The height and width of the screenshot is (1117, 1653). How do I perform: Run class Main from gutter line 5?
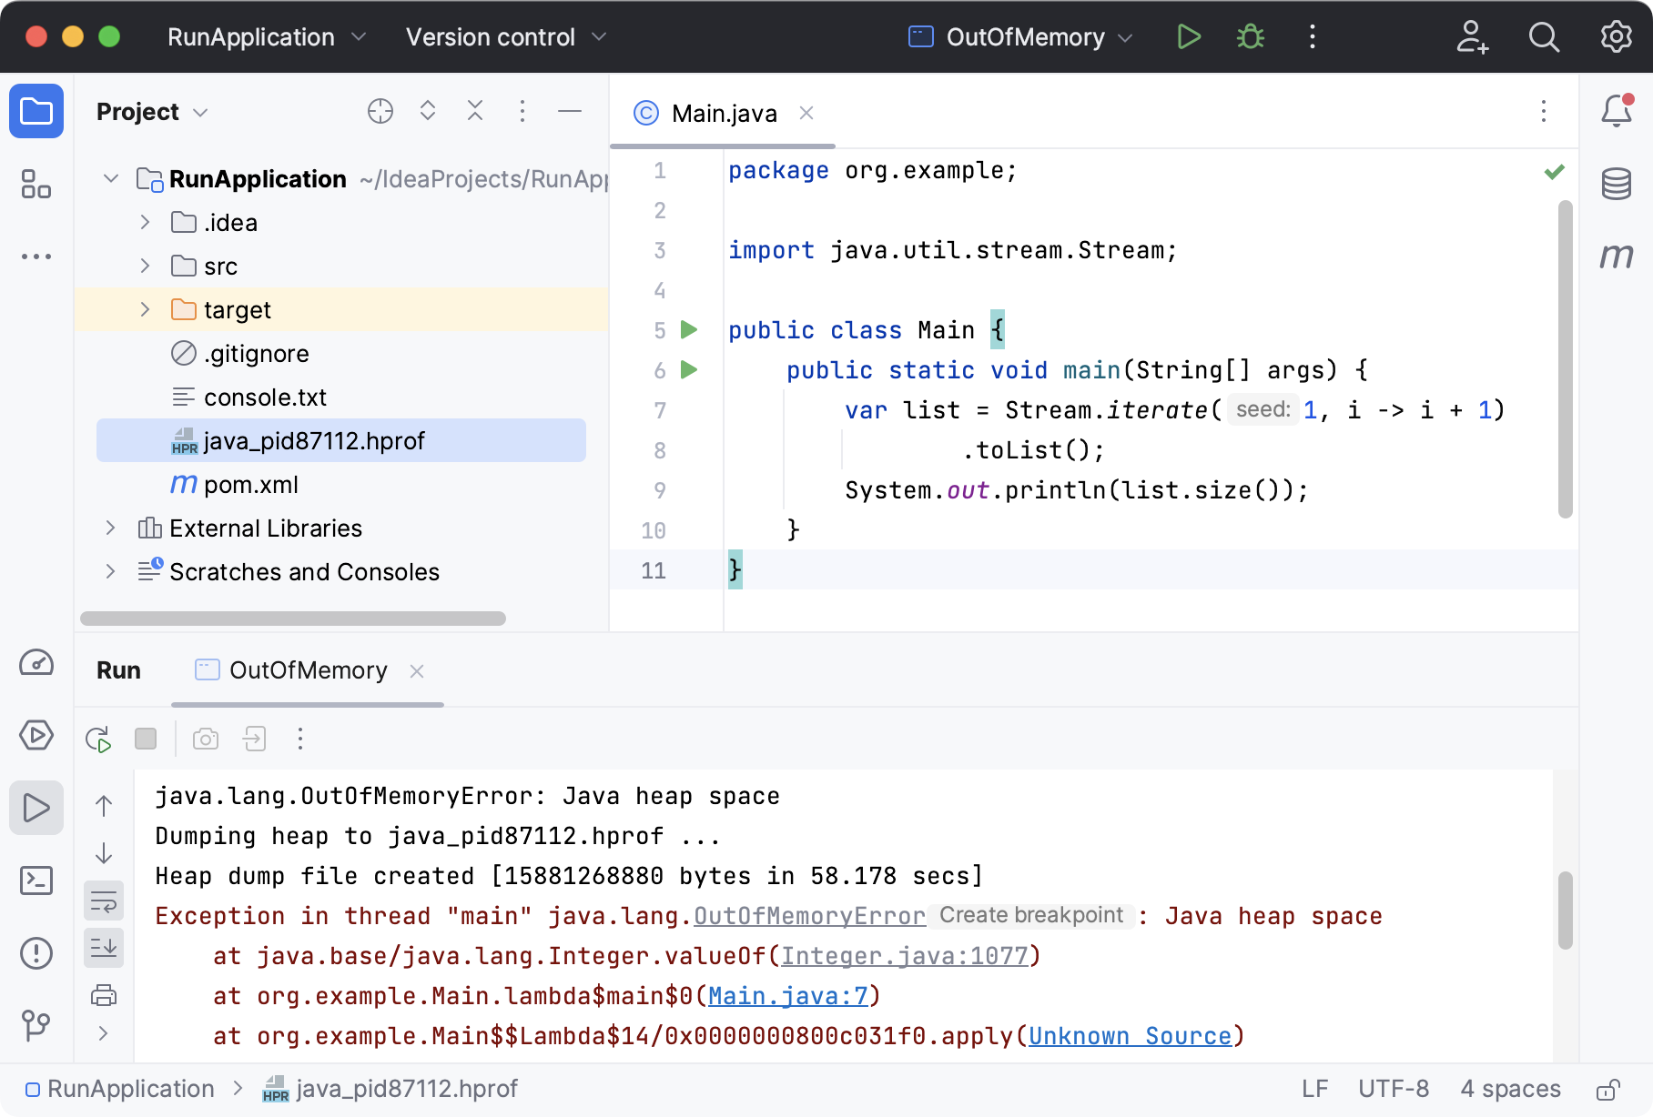[689, 329]
